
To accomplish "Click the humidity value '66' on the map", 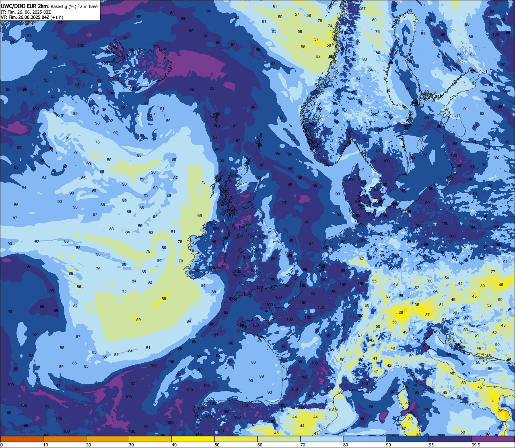I will coord(200,216).
